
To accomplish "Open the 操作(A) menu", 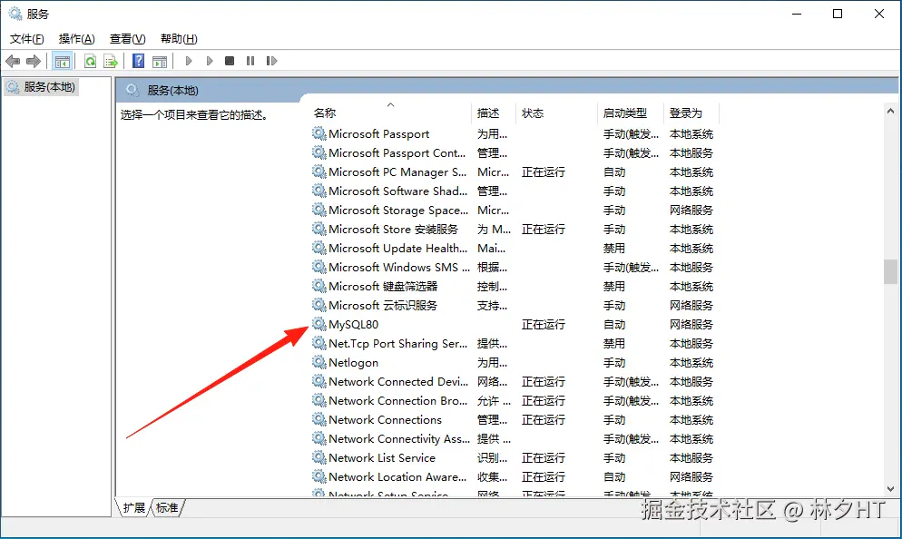I will pyautogui.click(x=76, y=38).
